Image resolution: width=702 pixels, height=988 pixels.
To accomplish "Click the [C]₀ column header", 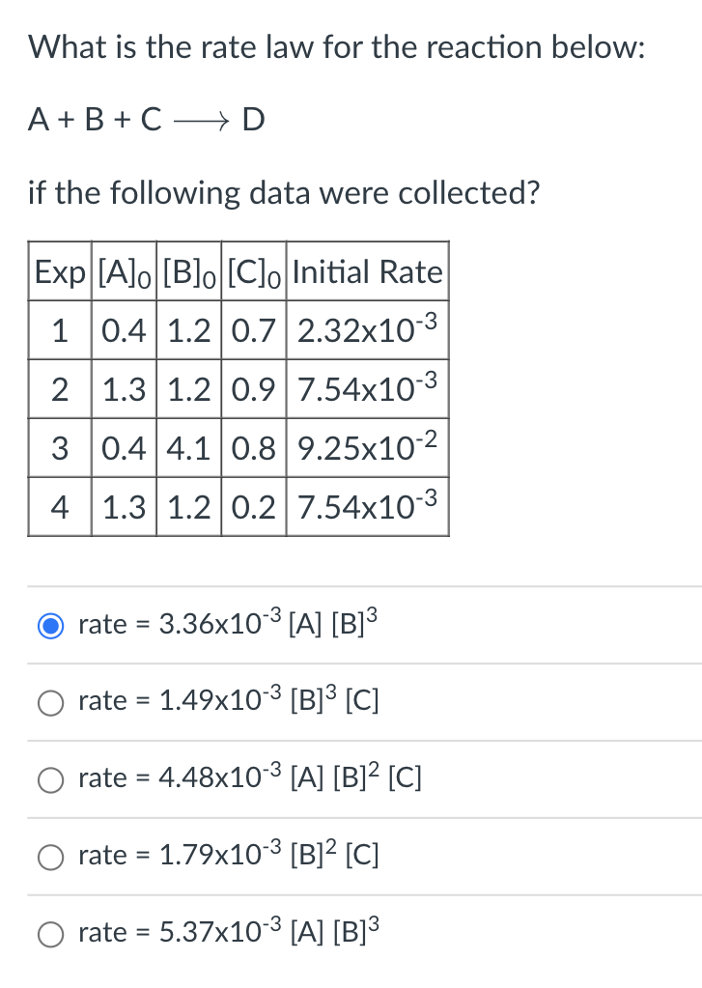I will (253, 271).
